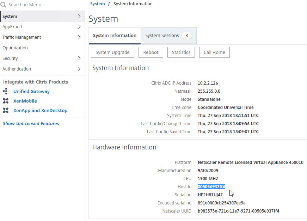Open Authentication navigation item
Screen dimensions: 307x221
(x=42, y=69)
